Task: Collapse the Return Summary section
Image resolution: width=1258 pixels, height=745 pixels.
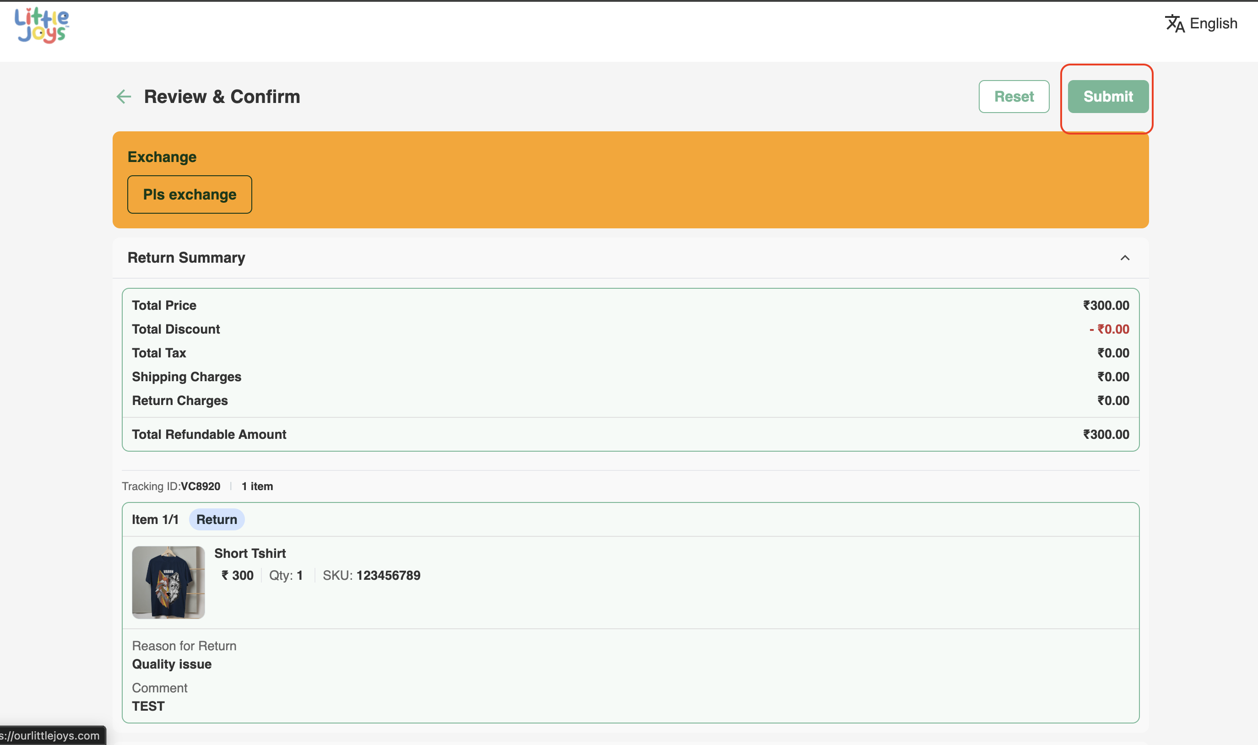Action: click(1124, 258)
